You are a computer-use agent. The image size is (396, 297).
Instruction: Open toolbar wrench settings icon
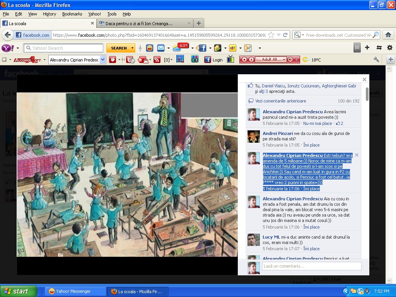[376, 60]
